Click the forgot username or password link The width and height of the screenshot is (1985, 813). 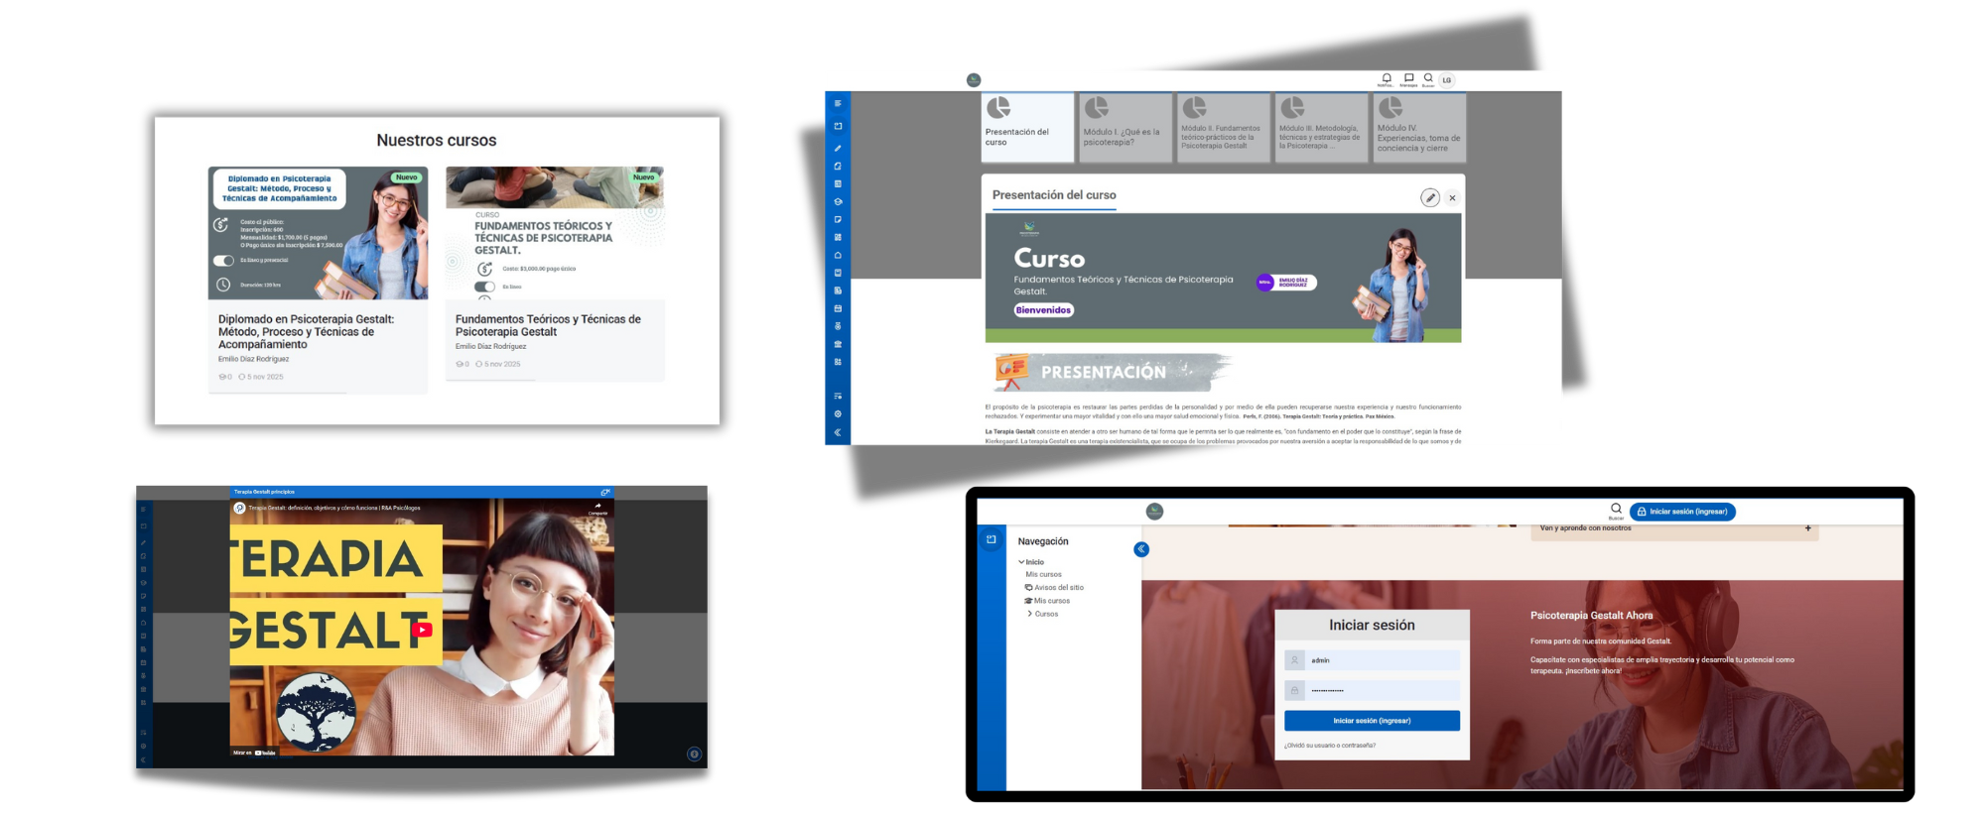pos(1329,746)
